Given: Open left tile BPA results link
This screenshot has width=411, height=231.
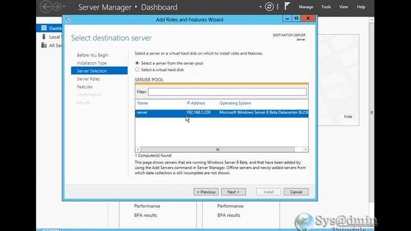Looking at the screenshot, I should click(x=146, y=216).
